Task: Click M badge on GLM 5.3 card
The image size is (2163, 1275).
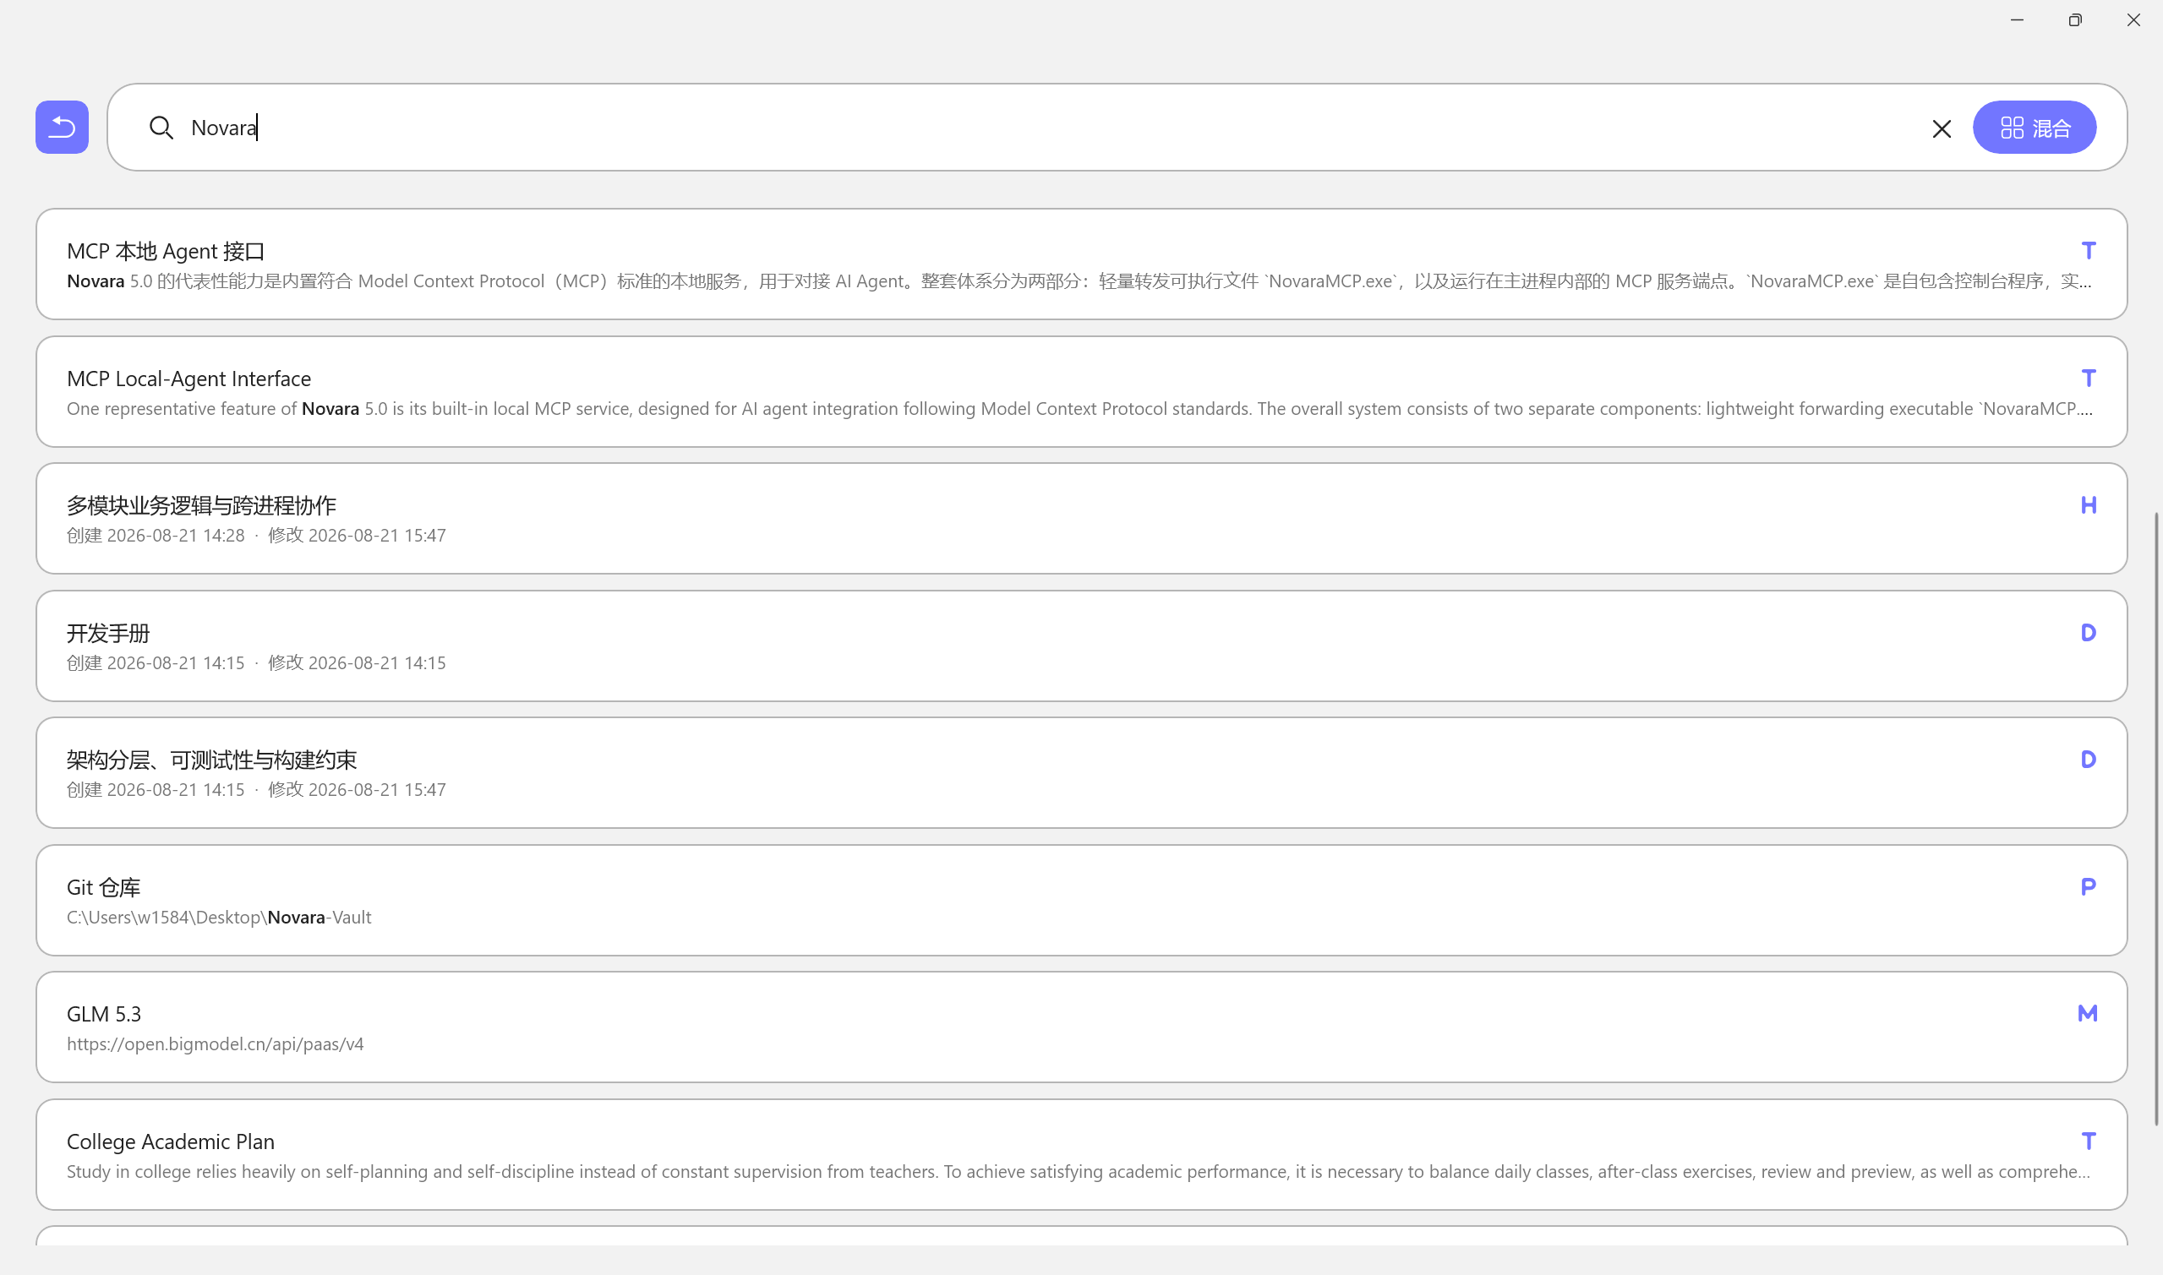Action: [2088, 1014]
